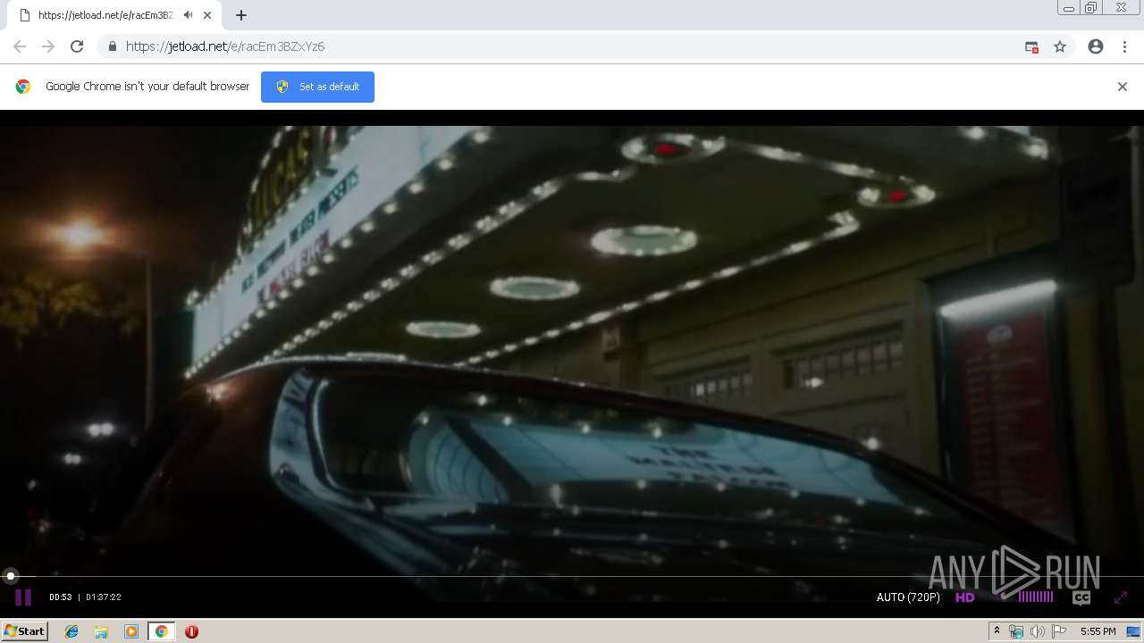Close the Chrome window
This screenshot has width=1144, height=643.
coord(1121,8)
